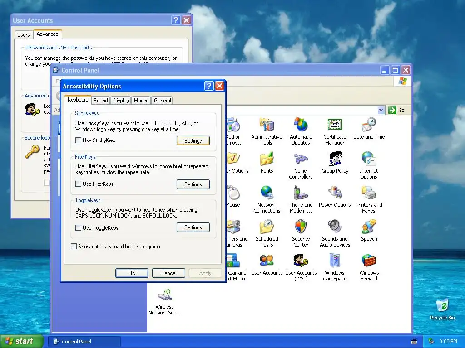Open Sounds and Audio Devices icon

tap(335, 233)
